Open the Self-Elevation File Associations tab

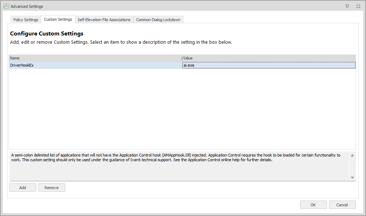click(x=104, y=20)
